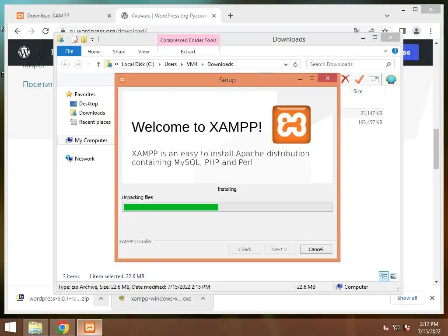The image size is (448, 336).
Task: Click the Up one level arrow in Explorer
Action: click(x=98, y=64)
